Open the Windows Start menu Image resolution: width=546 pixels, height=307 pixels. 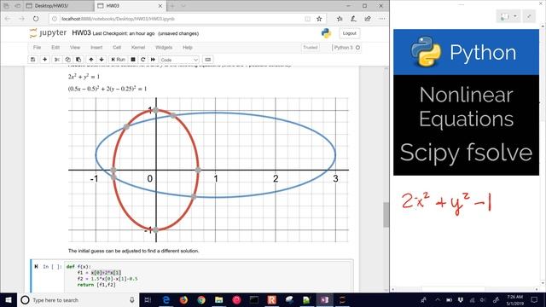point(9,299)
